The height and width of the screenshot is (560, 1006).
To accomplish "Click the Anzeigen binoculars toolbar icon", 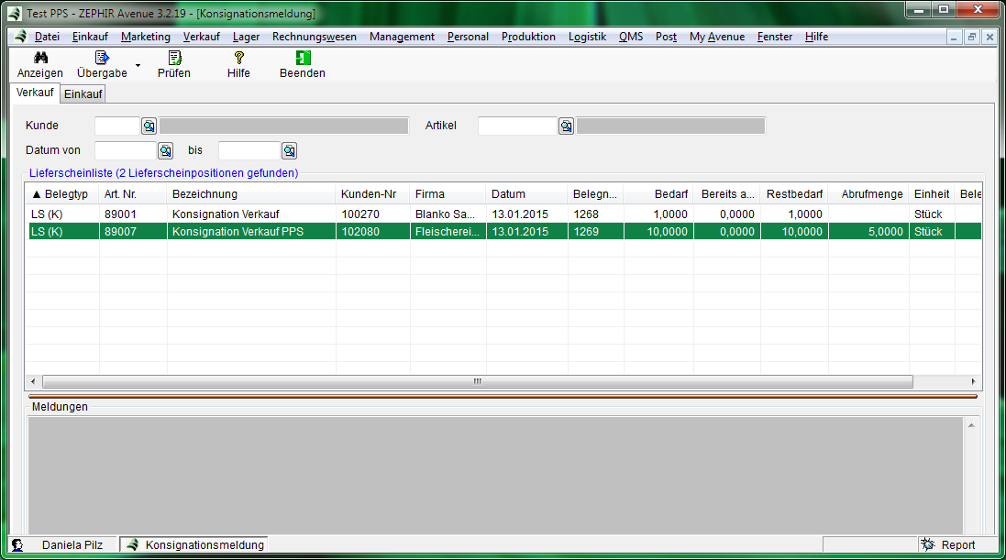I will (40, 58).
